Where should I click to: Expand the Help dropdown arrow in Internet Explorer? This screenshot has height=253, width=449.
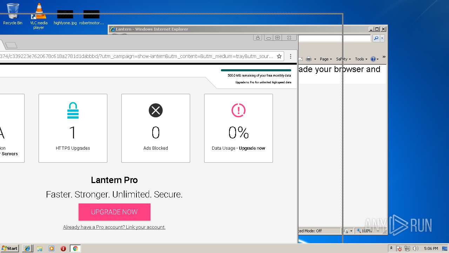click(x=377, y=59)
